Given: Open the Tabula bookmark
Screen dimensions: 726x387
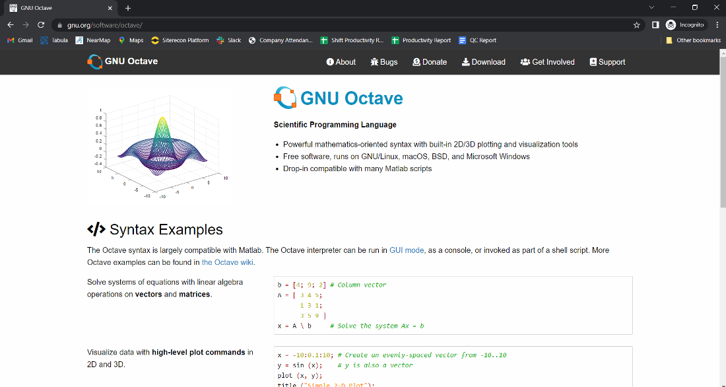Looking at the screenshot, I should coord(54,40).
